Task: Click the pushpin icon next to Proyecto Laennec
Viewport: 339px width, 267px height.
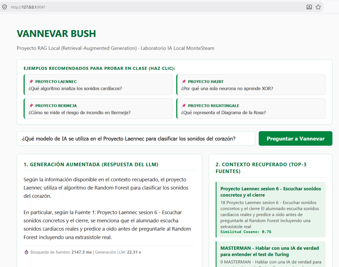Action: point(31,81)
